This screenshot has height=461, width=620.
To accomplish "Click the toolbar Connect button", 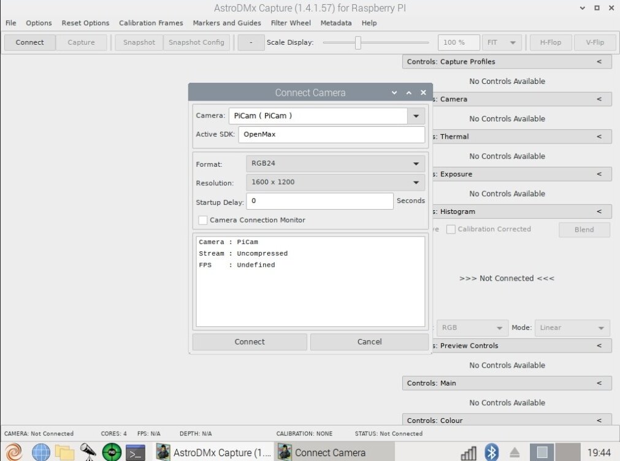I will click(x=29, y=42).
